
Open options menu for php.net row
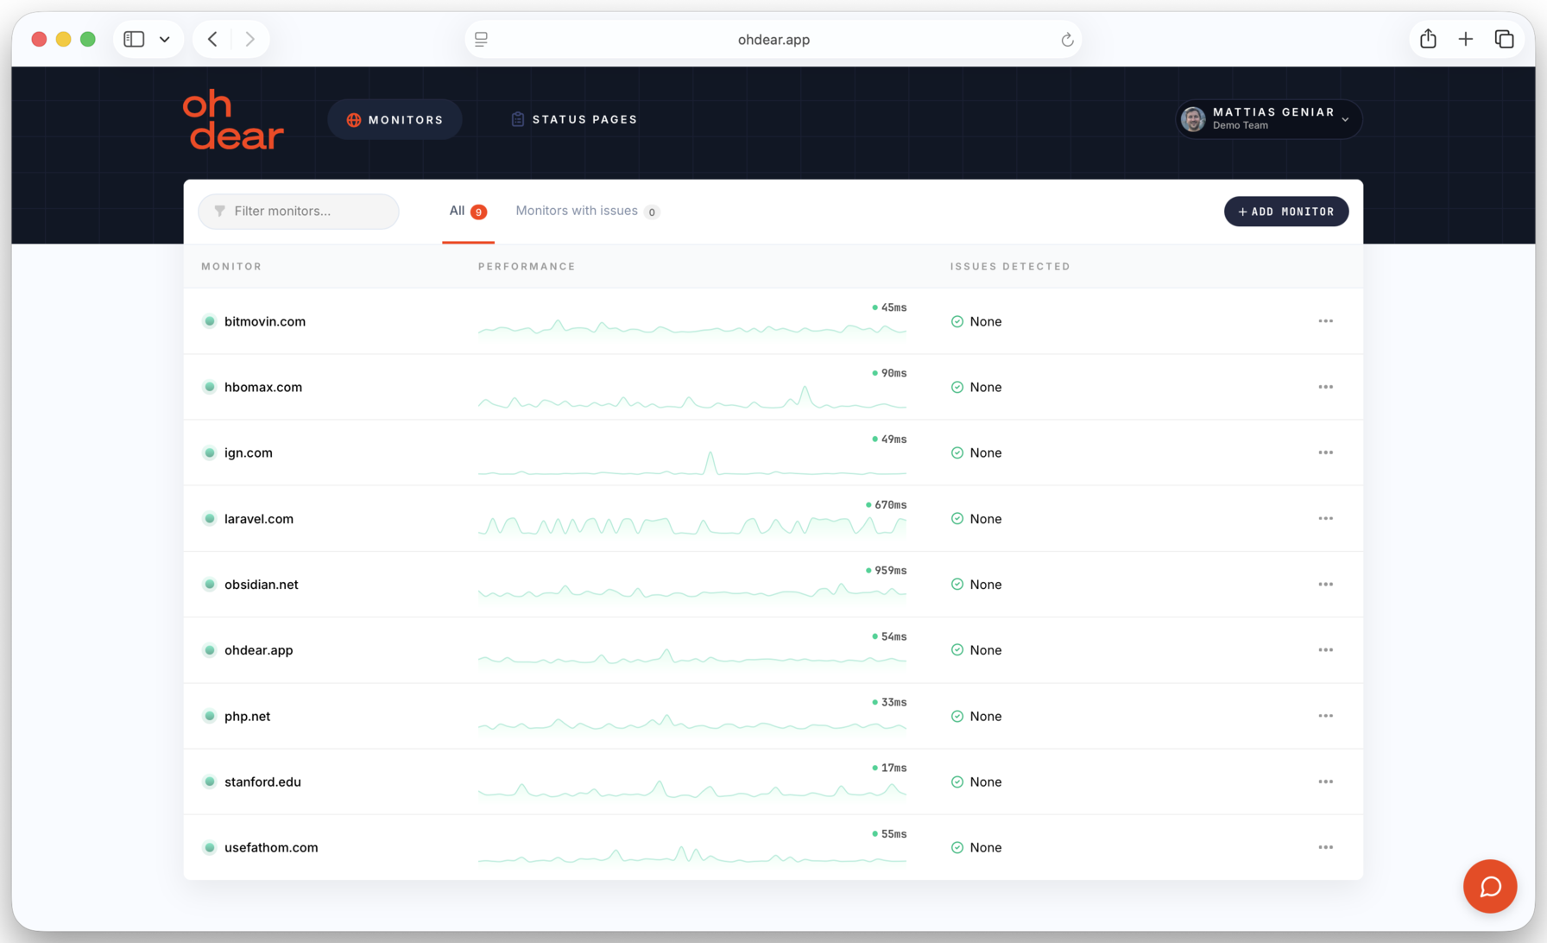1325,716
